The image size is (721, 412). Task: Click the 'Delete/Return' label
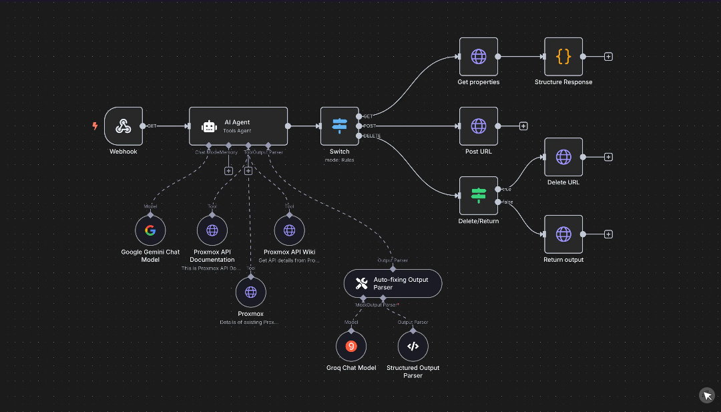coord(478,221)
